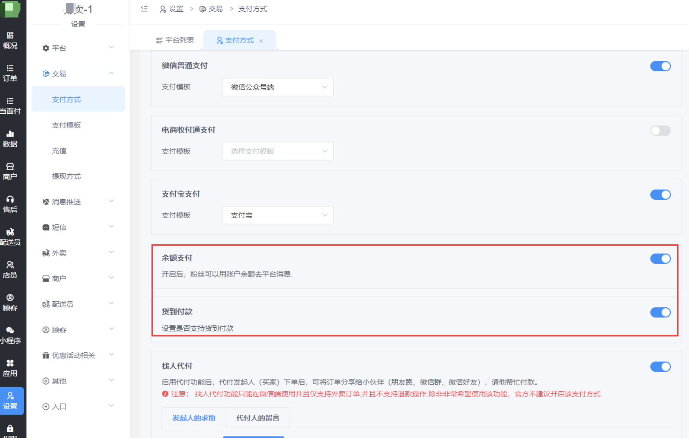Switch to the 发起人的求助 tab
Image resolution: width=689 pixels, height=438 pixels.
194,418
